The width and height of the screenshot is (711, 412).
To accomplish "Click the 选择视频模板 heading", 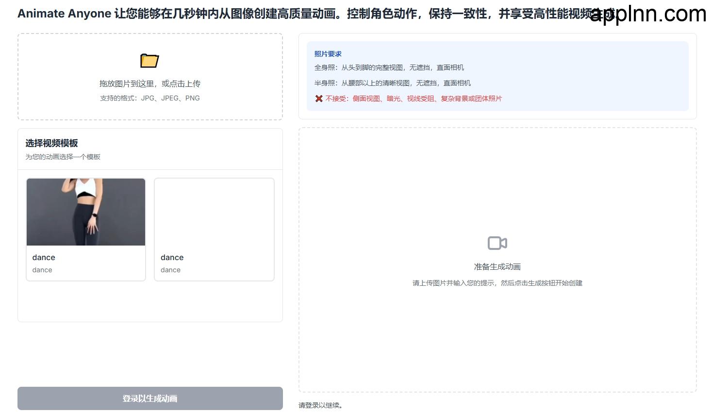I will (51, 143).
